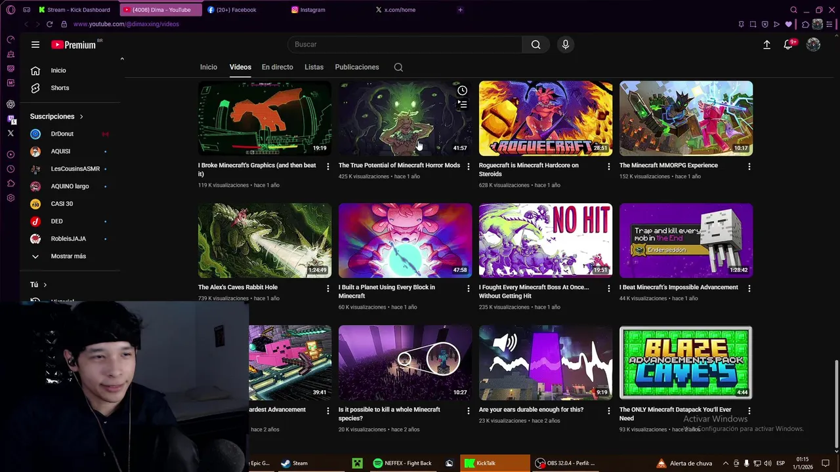The height and width of the screenshot is (472, 840).
Task: Open Windows notification center icon
Action: coord(826,463)
